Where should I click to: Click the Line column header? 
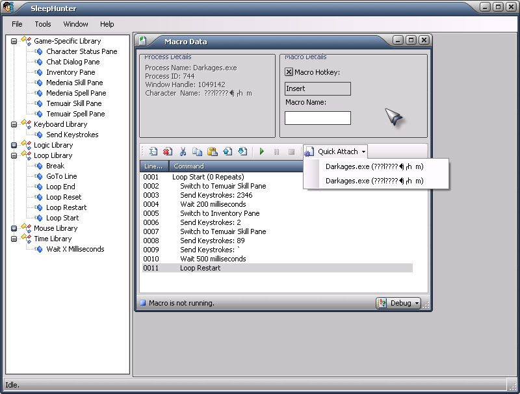pos(154,166)
